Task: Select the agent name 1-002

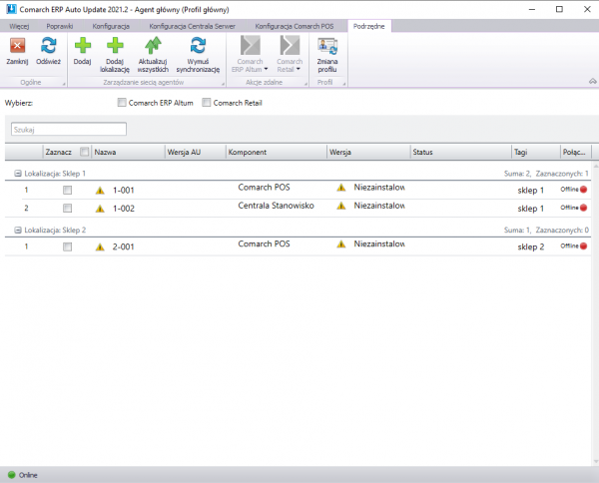Action: [124, 209]
